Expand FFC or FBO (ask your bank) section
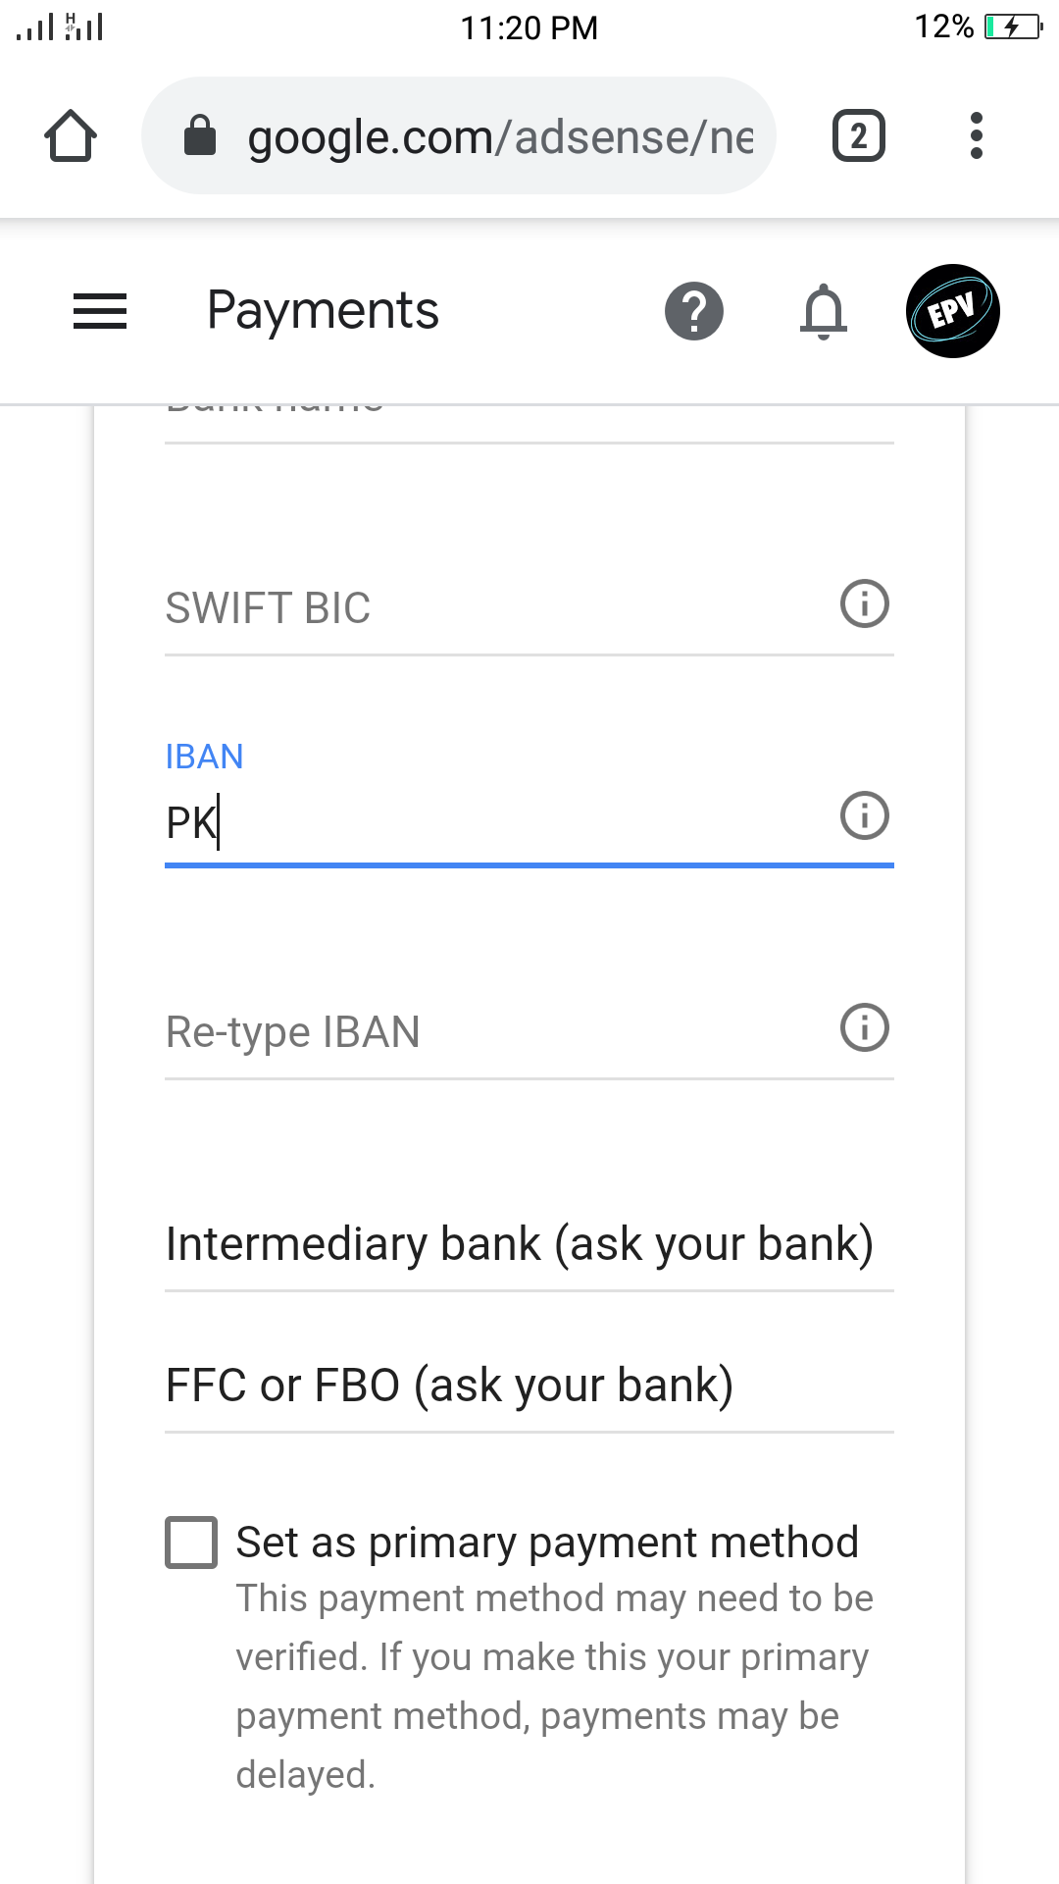This screenshot has width=1059, height=1884. pyautogui.click(x=449, y=1386)
